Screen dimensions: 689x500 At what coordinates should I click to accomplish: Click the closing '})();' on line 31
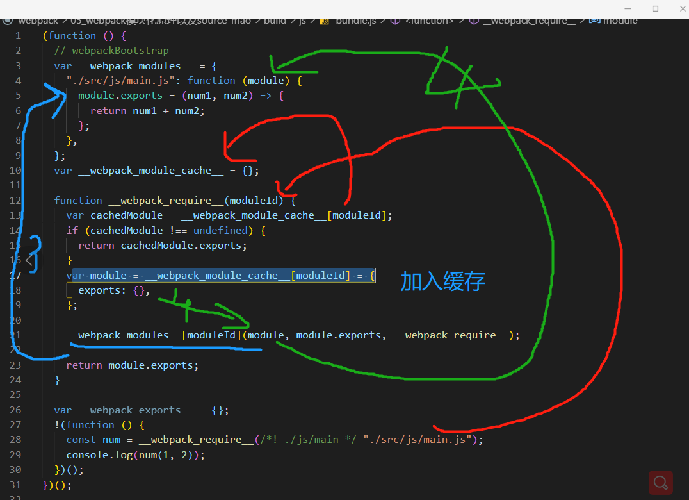point(57,485)
